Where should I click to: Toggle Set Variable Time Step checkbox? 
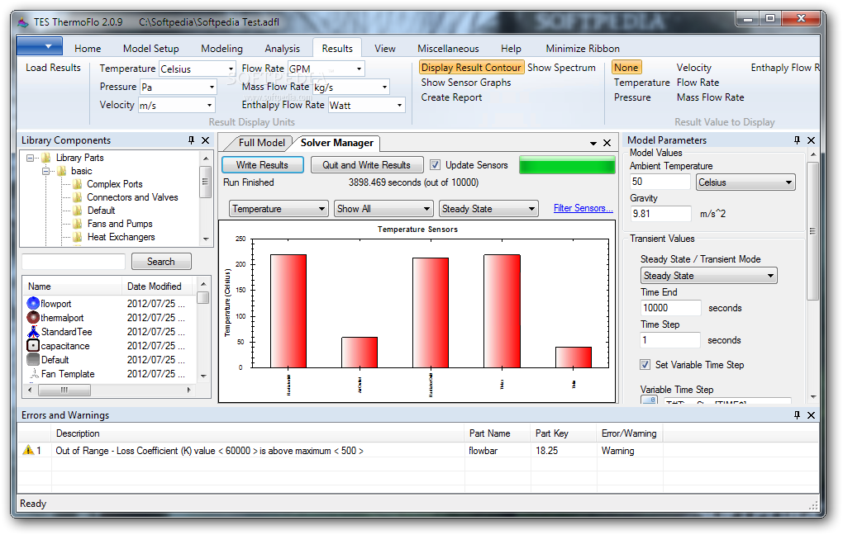point(645,365)
